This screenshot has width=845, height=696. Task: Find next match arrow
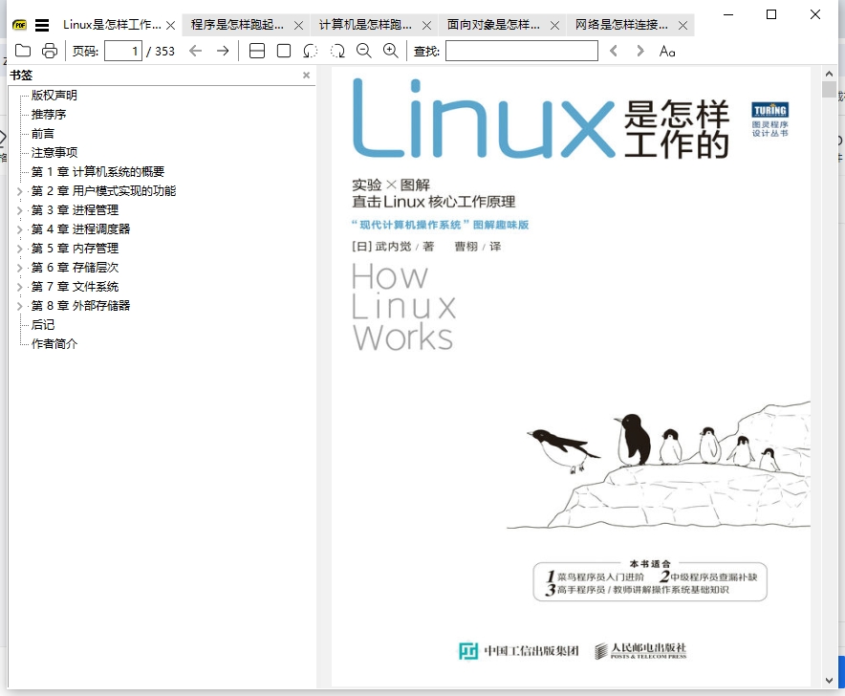(x=639, y=52)
